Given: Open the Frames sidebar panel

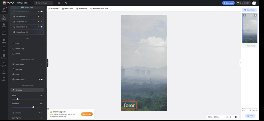Looking at the screenshot, I should 4,41.
